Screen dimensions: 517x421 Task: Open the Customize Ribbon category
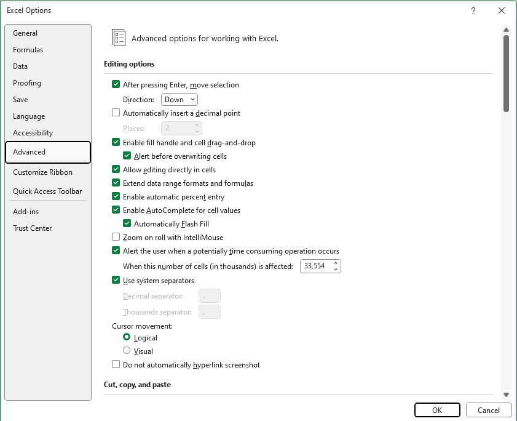pyautogui.click(x=48, y=172)
